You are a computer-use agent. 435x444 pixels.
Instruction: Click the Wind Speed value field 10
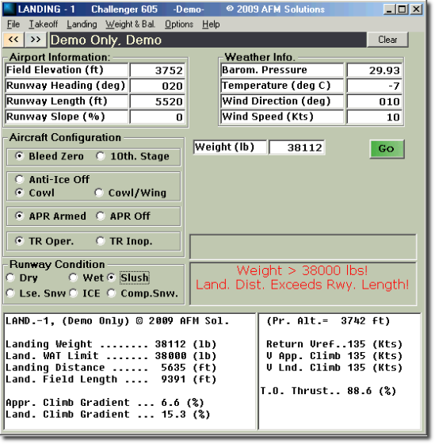(375, 117)
